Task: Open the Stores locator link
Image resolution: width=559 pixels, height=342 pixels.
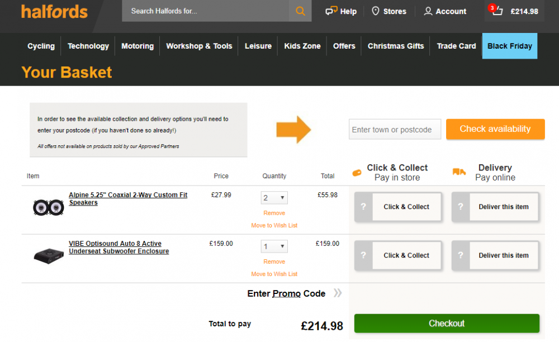Action: (x=389, y=11)
